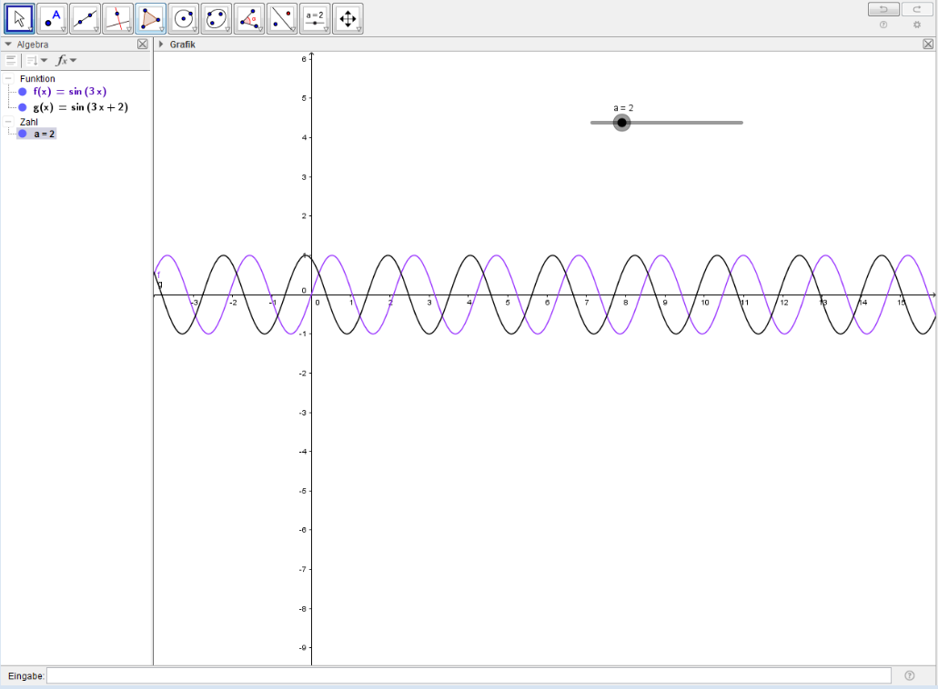
Task: Select g(x) = sin(3x+2) in Algebra list
Action: coord(81,107)
